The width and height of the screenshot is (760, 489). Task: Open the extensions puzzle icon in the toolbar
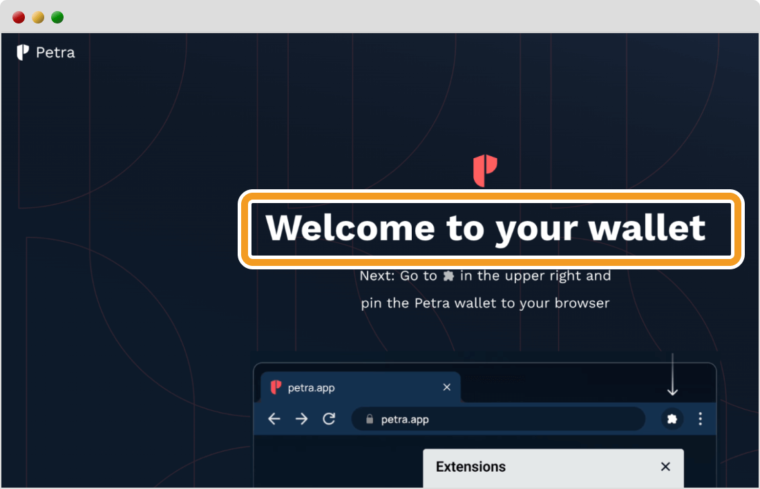[x=672, y=419]
